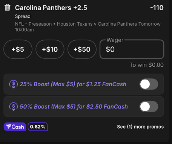Viewport: 172px width, 144px height.
Task: Click the -110 odds value
Action: 157,8
